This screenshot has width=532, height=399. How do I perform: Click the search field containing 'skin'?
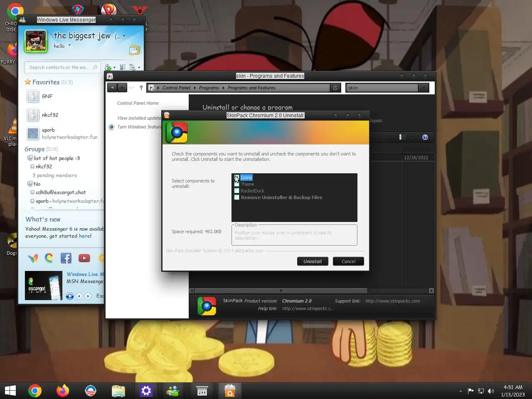[x=382, y=88]
